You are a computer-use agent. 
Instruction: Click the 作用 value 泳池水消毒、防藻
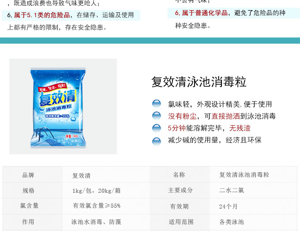(96, 222)
